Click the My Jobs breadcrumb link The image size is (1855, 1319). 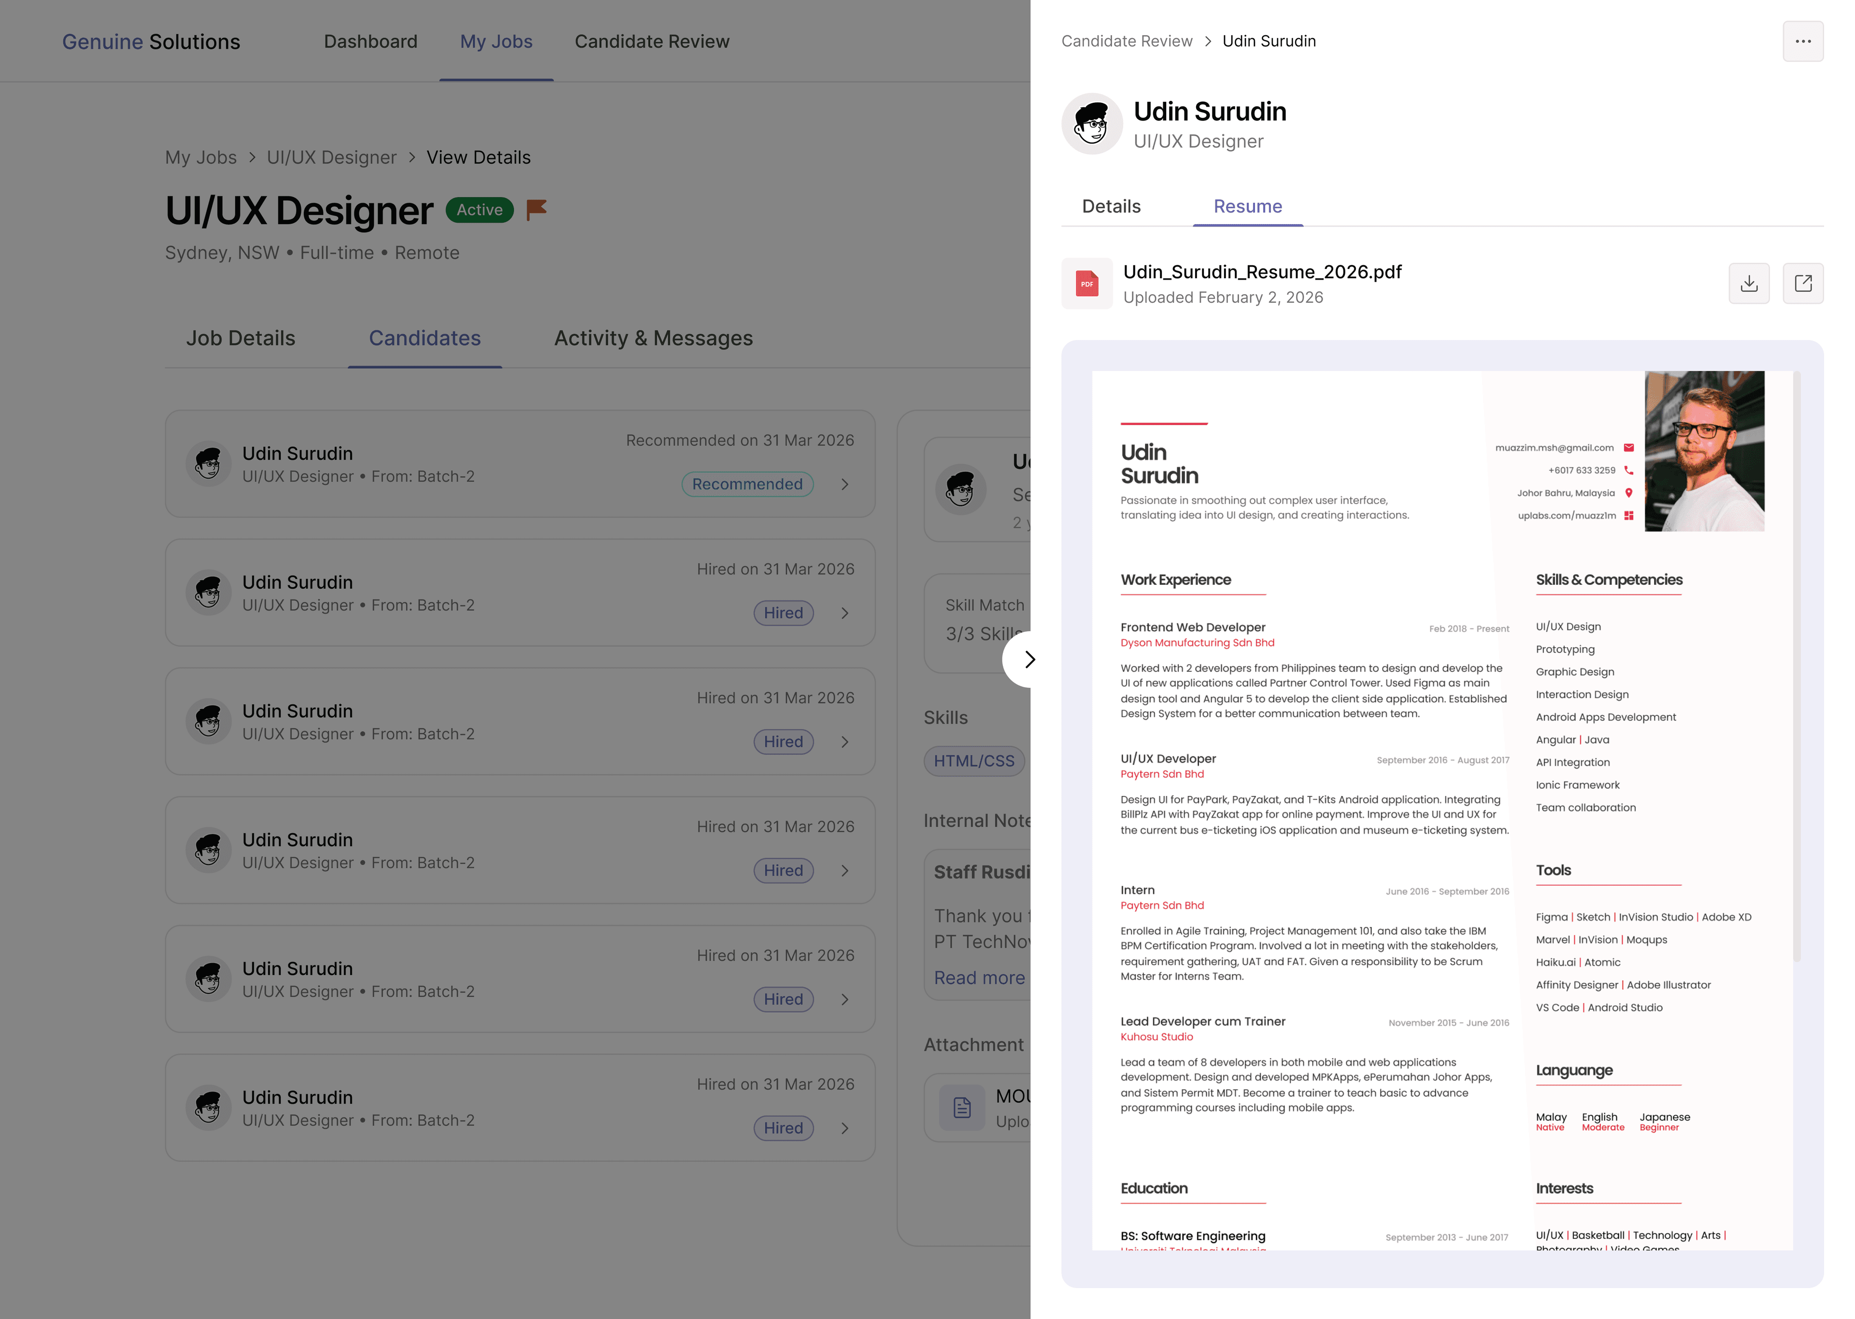pyautogui.click(x=200, y=157)
